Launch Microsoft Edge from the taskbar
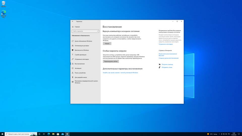The image size is (242, 136). pos(49,134)
